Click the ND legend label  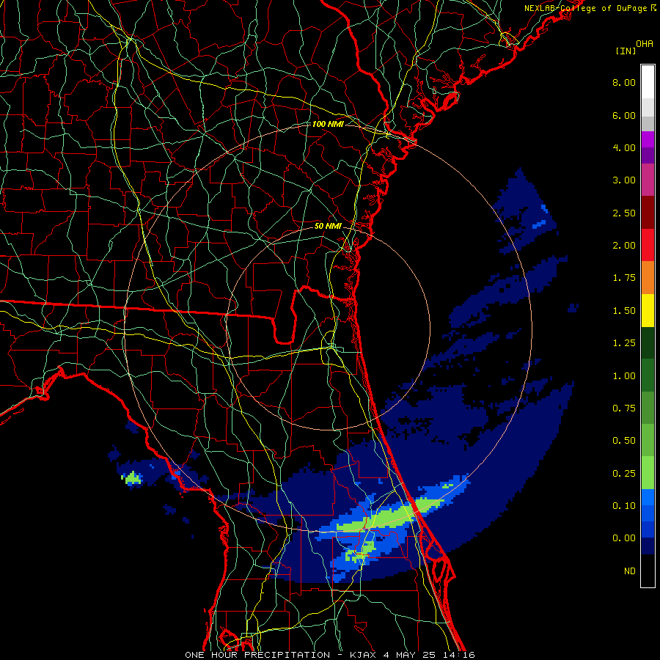click(630, 571)
